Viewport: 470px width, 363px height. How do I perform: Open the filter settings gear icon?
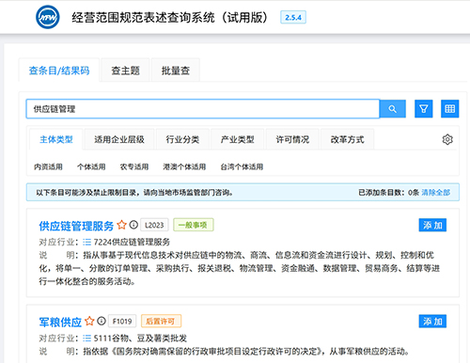[447, 139]
